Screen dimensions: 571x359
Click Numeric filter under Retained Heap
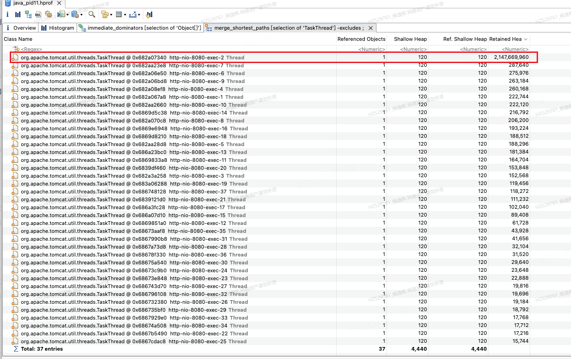click(515, 49)
